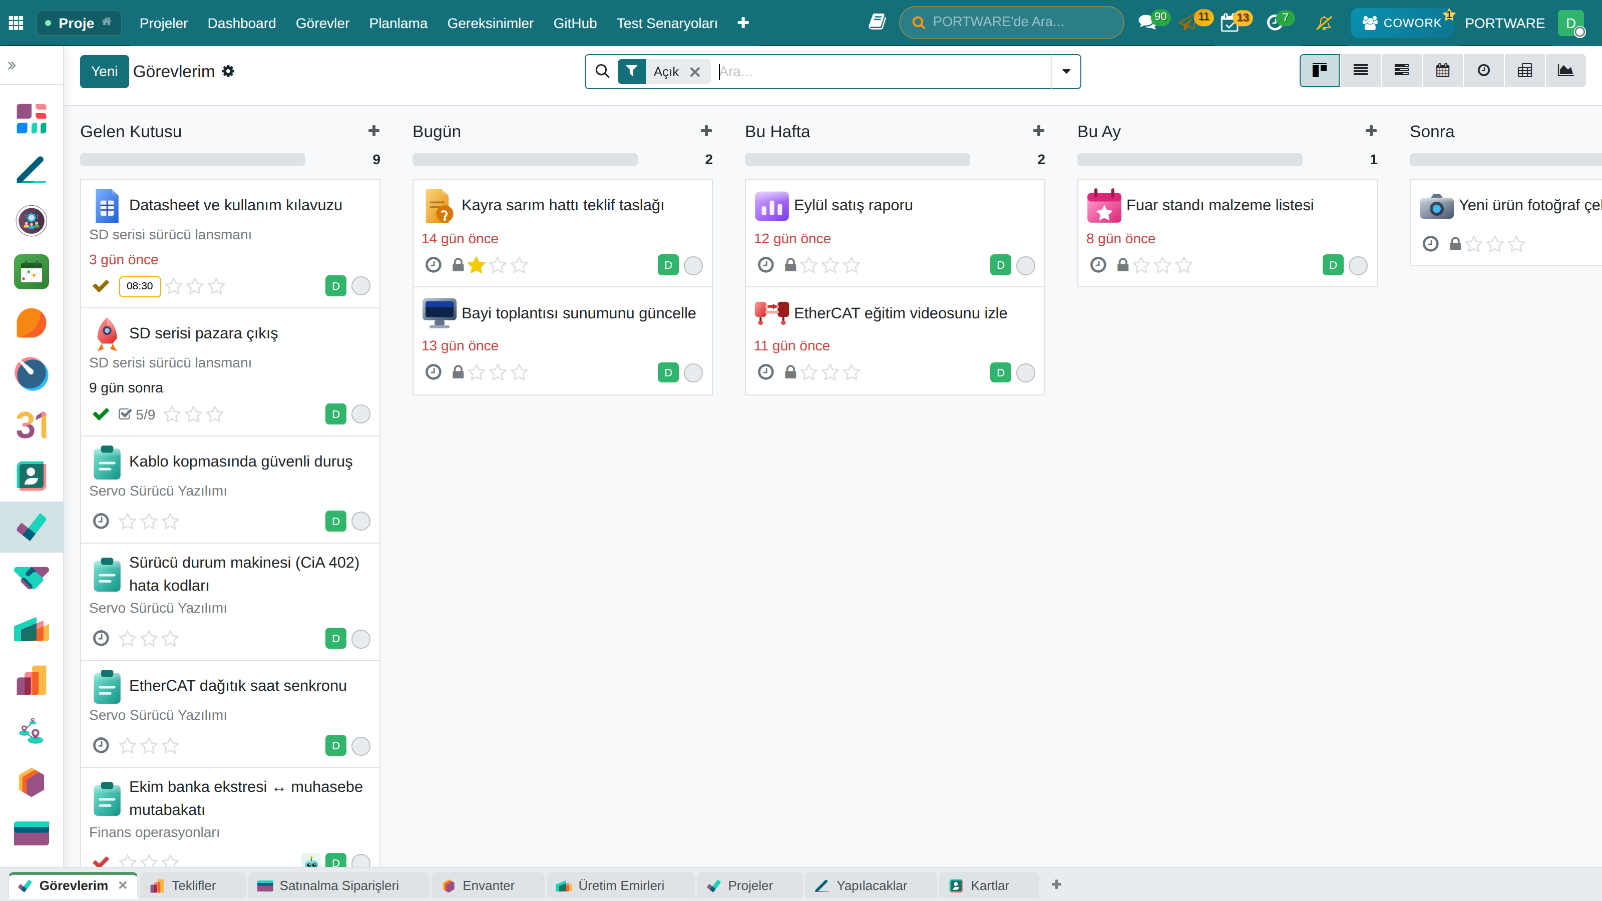Screen dimensions: 1602x901
Task: Open the search options dropdown arrow
Action: tap(1066, 71)
